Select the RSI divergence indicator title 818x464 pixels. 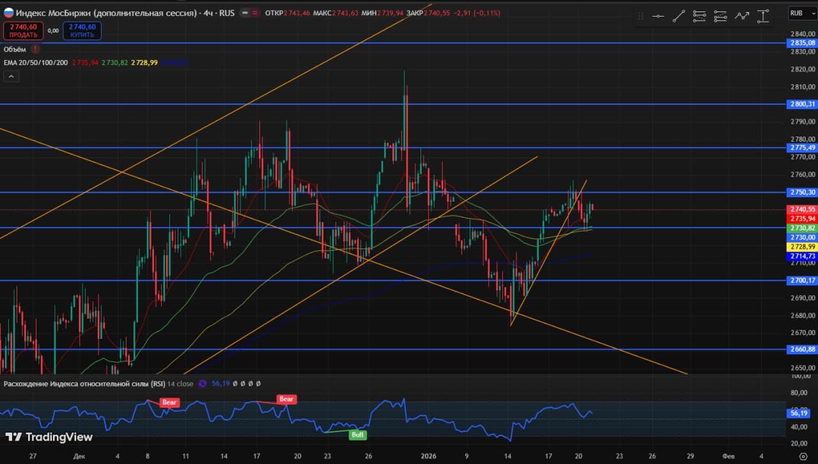click(x=84, y=384)
